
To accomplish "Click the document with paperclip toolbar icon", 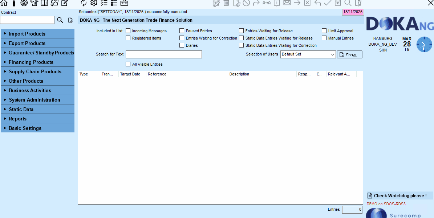I will pyautogui.click(x=236, y=3).
